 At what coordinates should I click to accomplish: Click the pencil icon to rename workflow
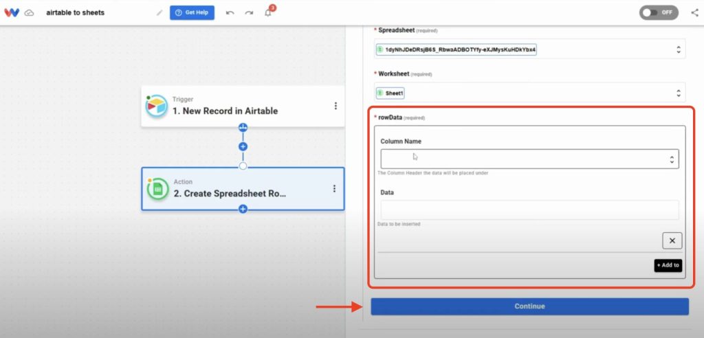pos(159,12)
